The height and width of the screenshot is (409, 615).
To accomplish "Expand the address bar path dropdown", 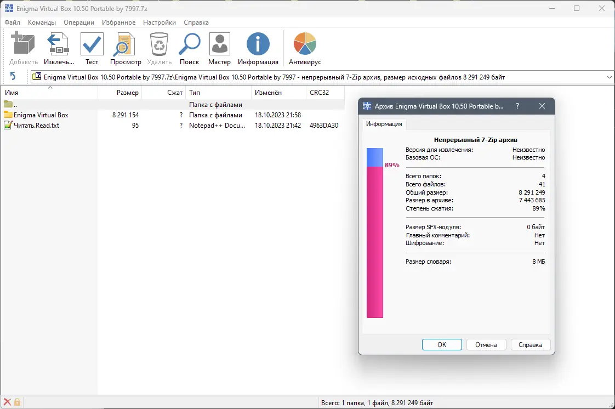I will click(609, 77).
